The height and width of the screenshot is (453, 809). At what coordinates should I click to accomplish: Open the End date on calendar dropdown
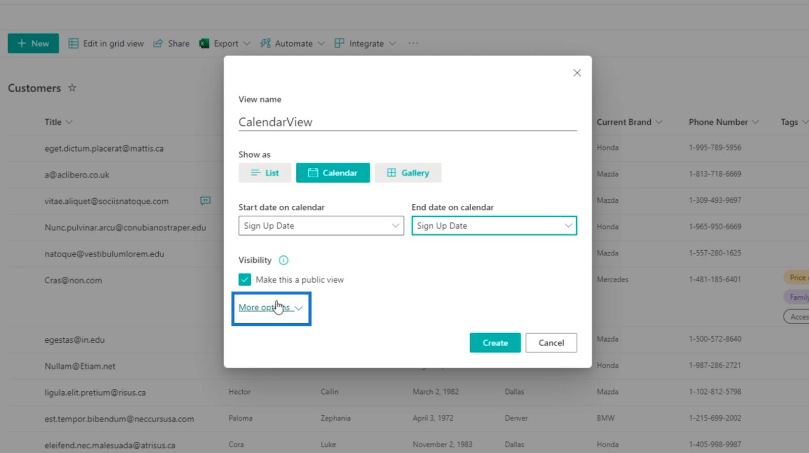pos(494,226)
